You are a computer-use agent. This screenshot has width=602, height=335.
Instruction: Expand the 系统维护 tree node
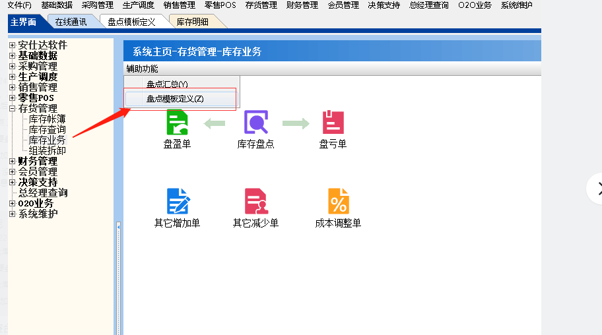tap(13, 214)
